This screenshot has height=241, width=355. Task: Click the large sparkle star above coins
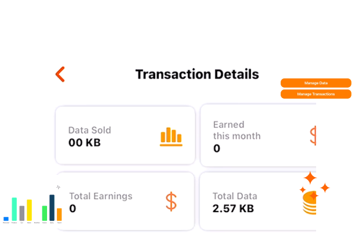(x=310, y=178)
